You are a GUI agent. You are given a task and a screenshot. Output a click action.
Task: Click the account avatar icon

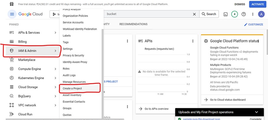[261, 14]
